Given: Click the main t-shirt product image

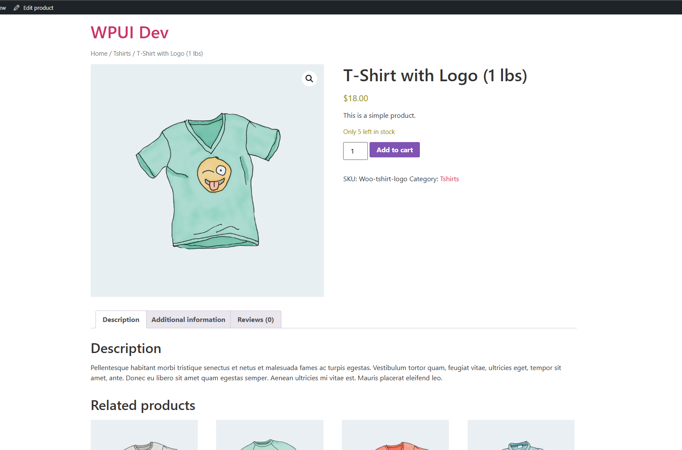Looking at the screenshot, I should click(207, 180).
